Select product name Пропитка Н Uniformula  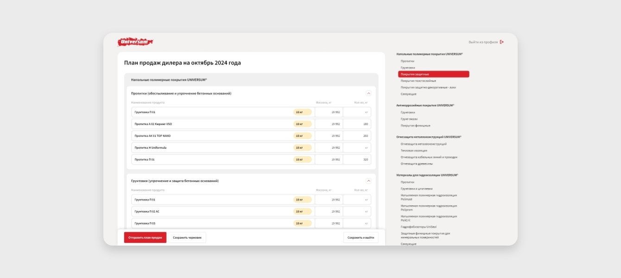point(150,148)
